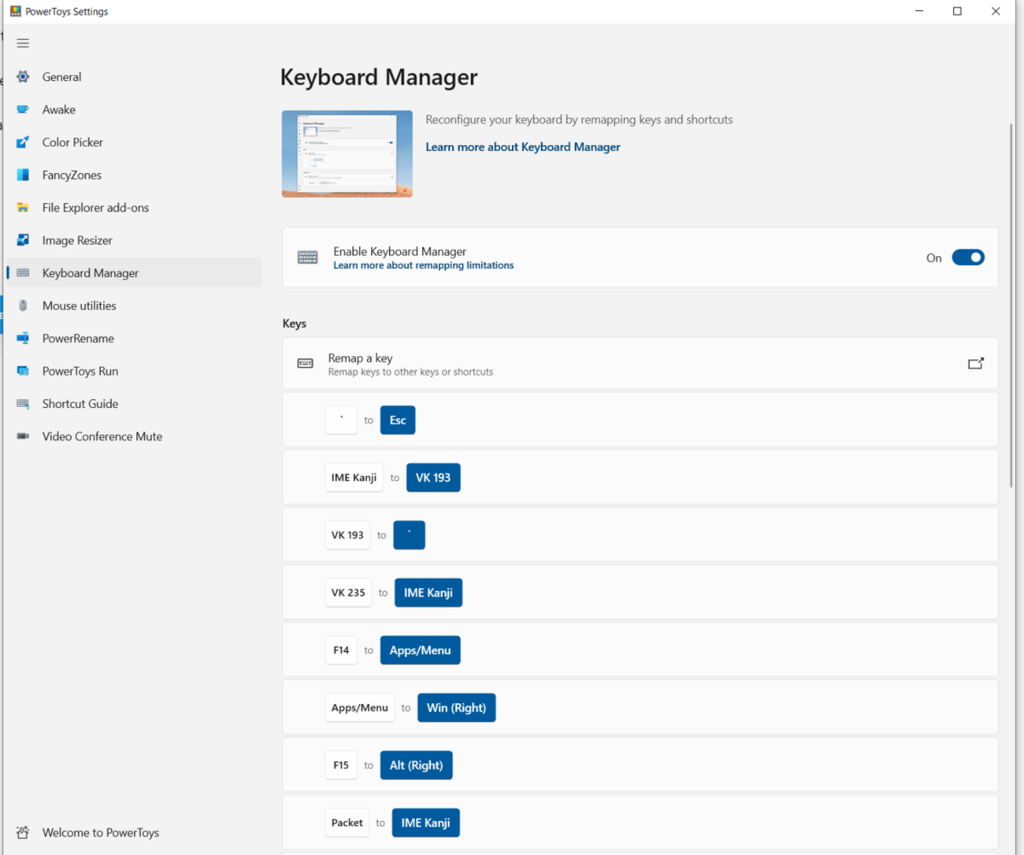Click the hamburger navigation menu icon
This screenshot has width=1024, height=855.
(x=23, y=43)
